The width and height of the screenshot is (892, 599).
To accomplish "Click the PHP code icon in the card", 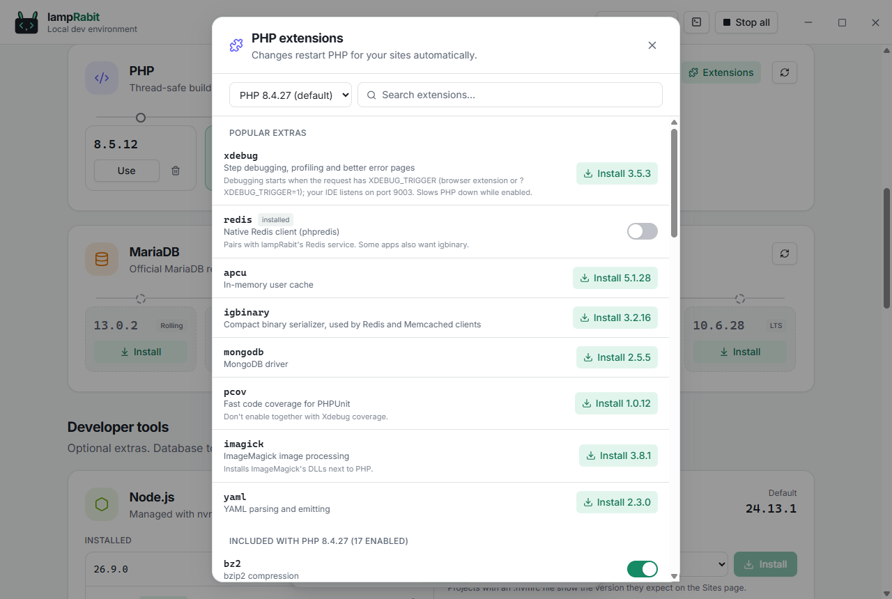I will point(102,78).
